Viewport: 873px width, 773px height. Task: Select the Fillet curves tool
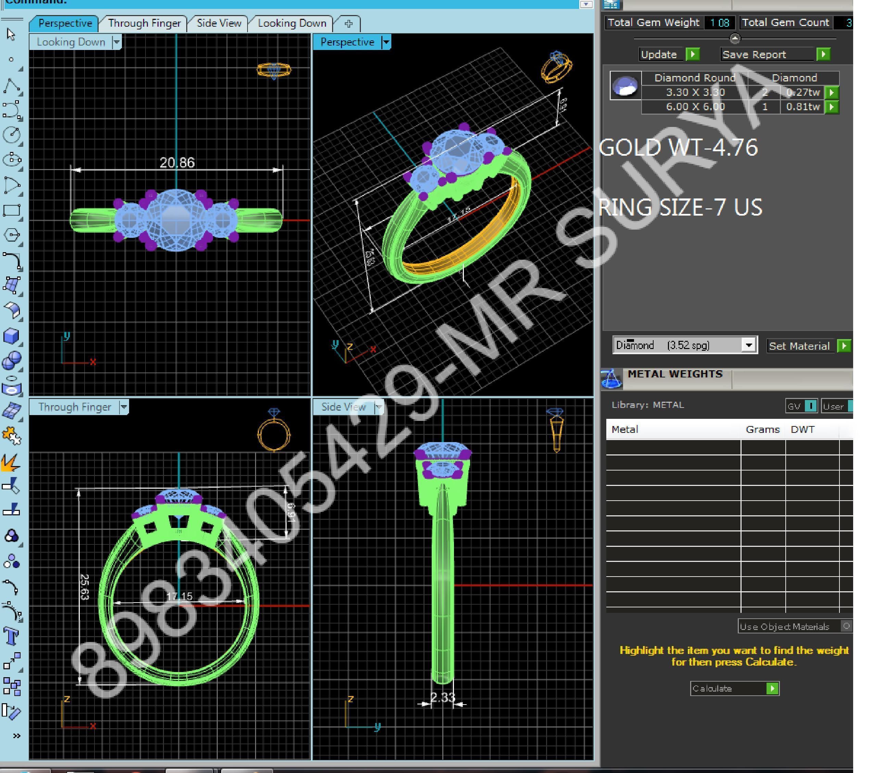tap(12, 260)
